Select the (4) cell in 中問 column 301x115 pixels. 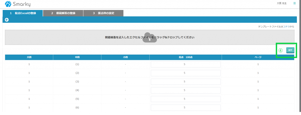click(x=77, y=90)
